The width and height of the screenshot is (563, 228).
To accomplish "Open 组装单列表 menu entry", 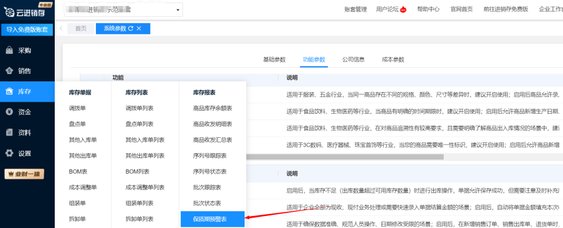I will click(x=139, y=203).
